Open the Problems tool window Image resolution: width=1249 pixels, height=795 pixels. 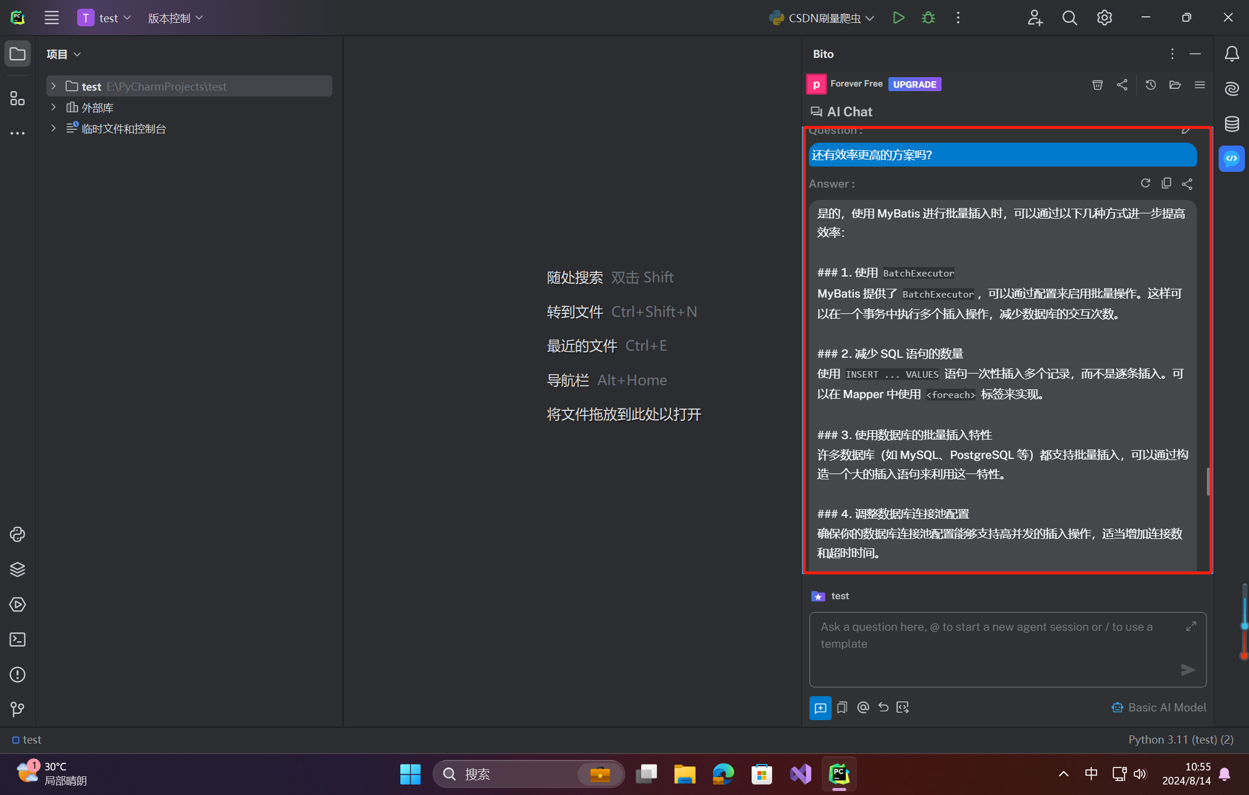pyautogui.click(x=17, y=675)
